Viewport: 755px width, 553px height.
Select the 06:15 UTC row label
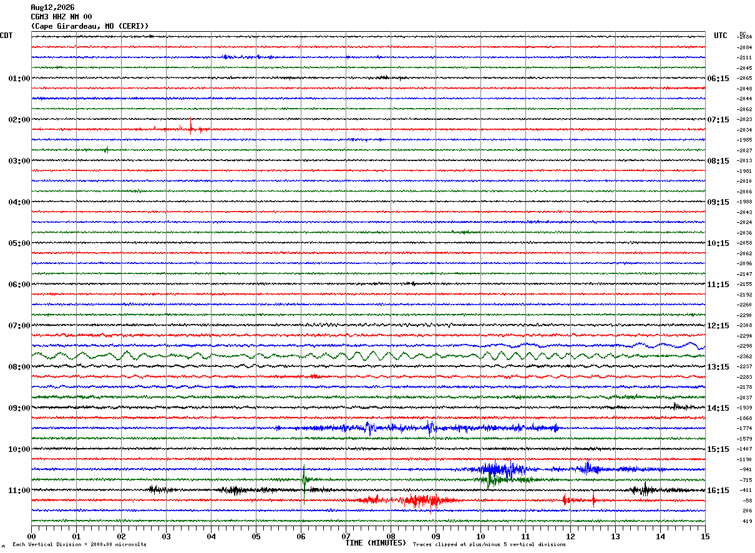718,79
